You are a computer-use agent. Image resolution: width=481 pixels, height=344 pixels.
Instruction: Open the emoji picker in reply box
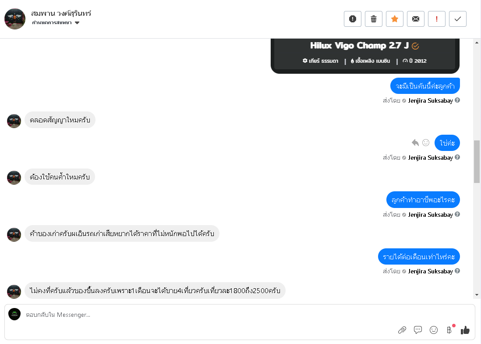(434, 330)
